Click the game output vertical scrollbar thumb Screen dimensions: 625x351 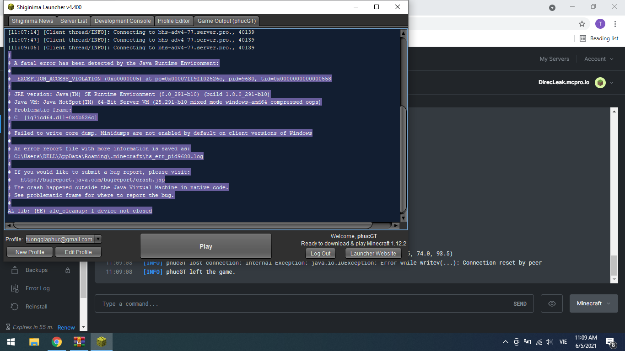(403, 159)
